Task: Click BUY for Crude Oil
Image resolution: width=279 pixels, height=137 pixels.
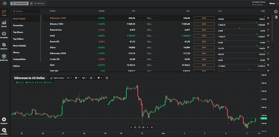Action: tap(204, 59)
